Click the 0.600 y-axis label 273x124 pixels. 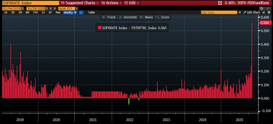[x=265, y=17]
